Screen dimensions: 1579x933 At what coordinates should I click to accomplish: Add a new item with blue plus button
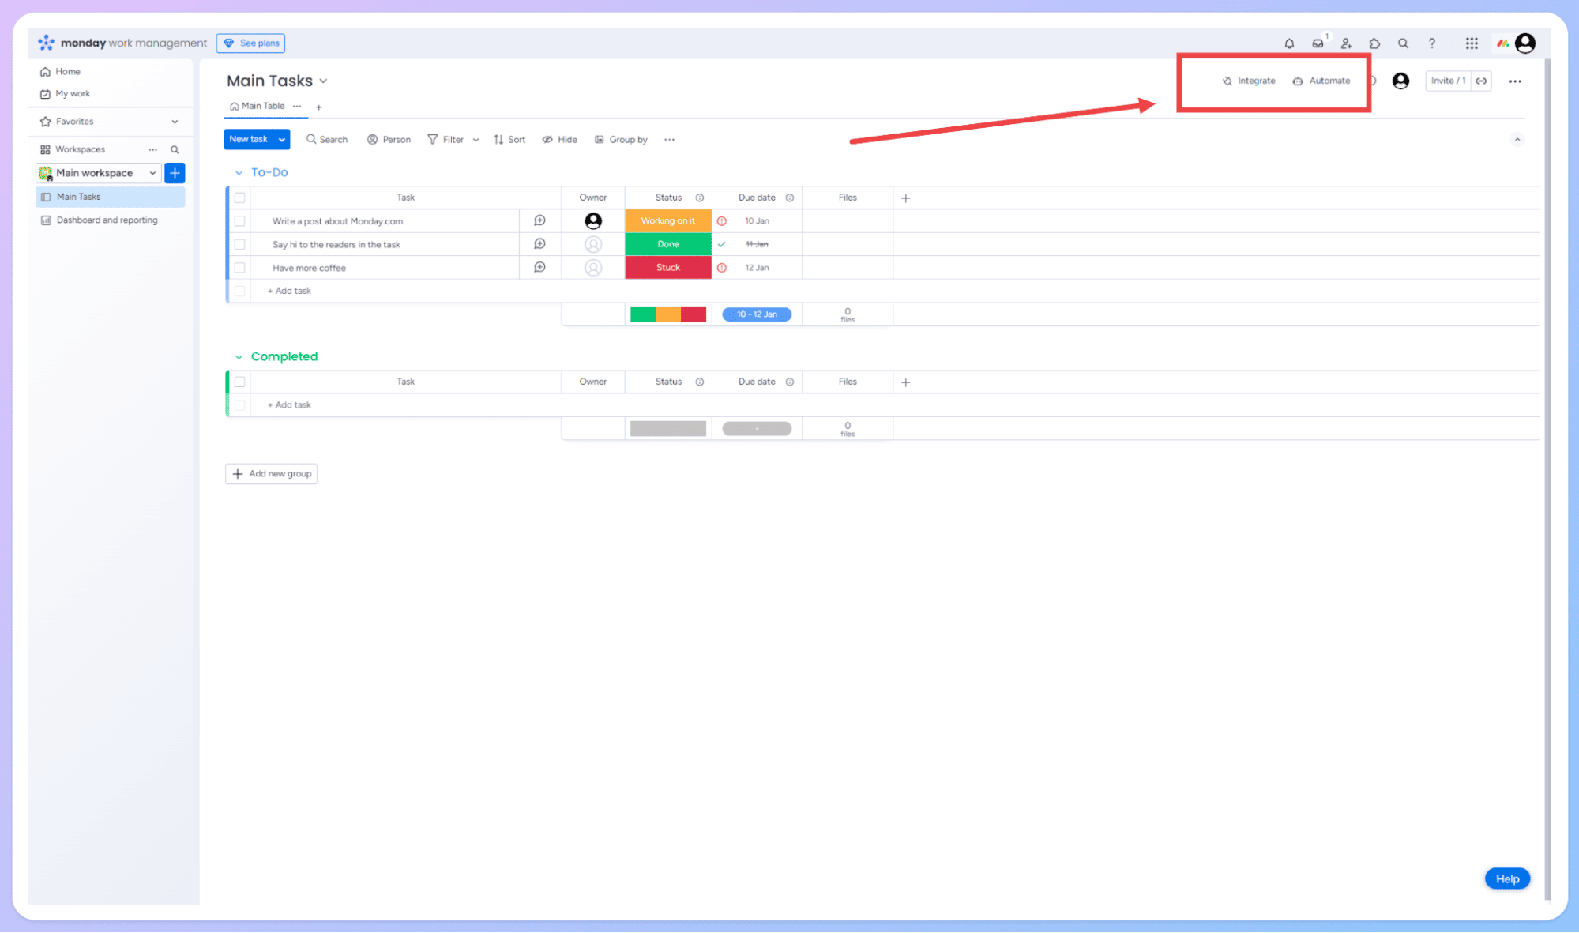(x=175, y=173)
